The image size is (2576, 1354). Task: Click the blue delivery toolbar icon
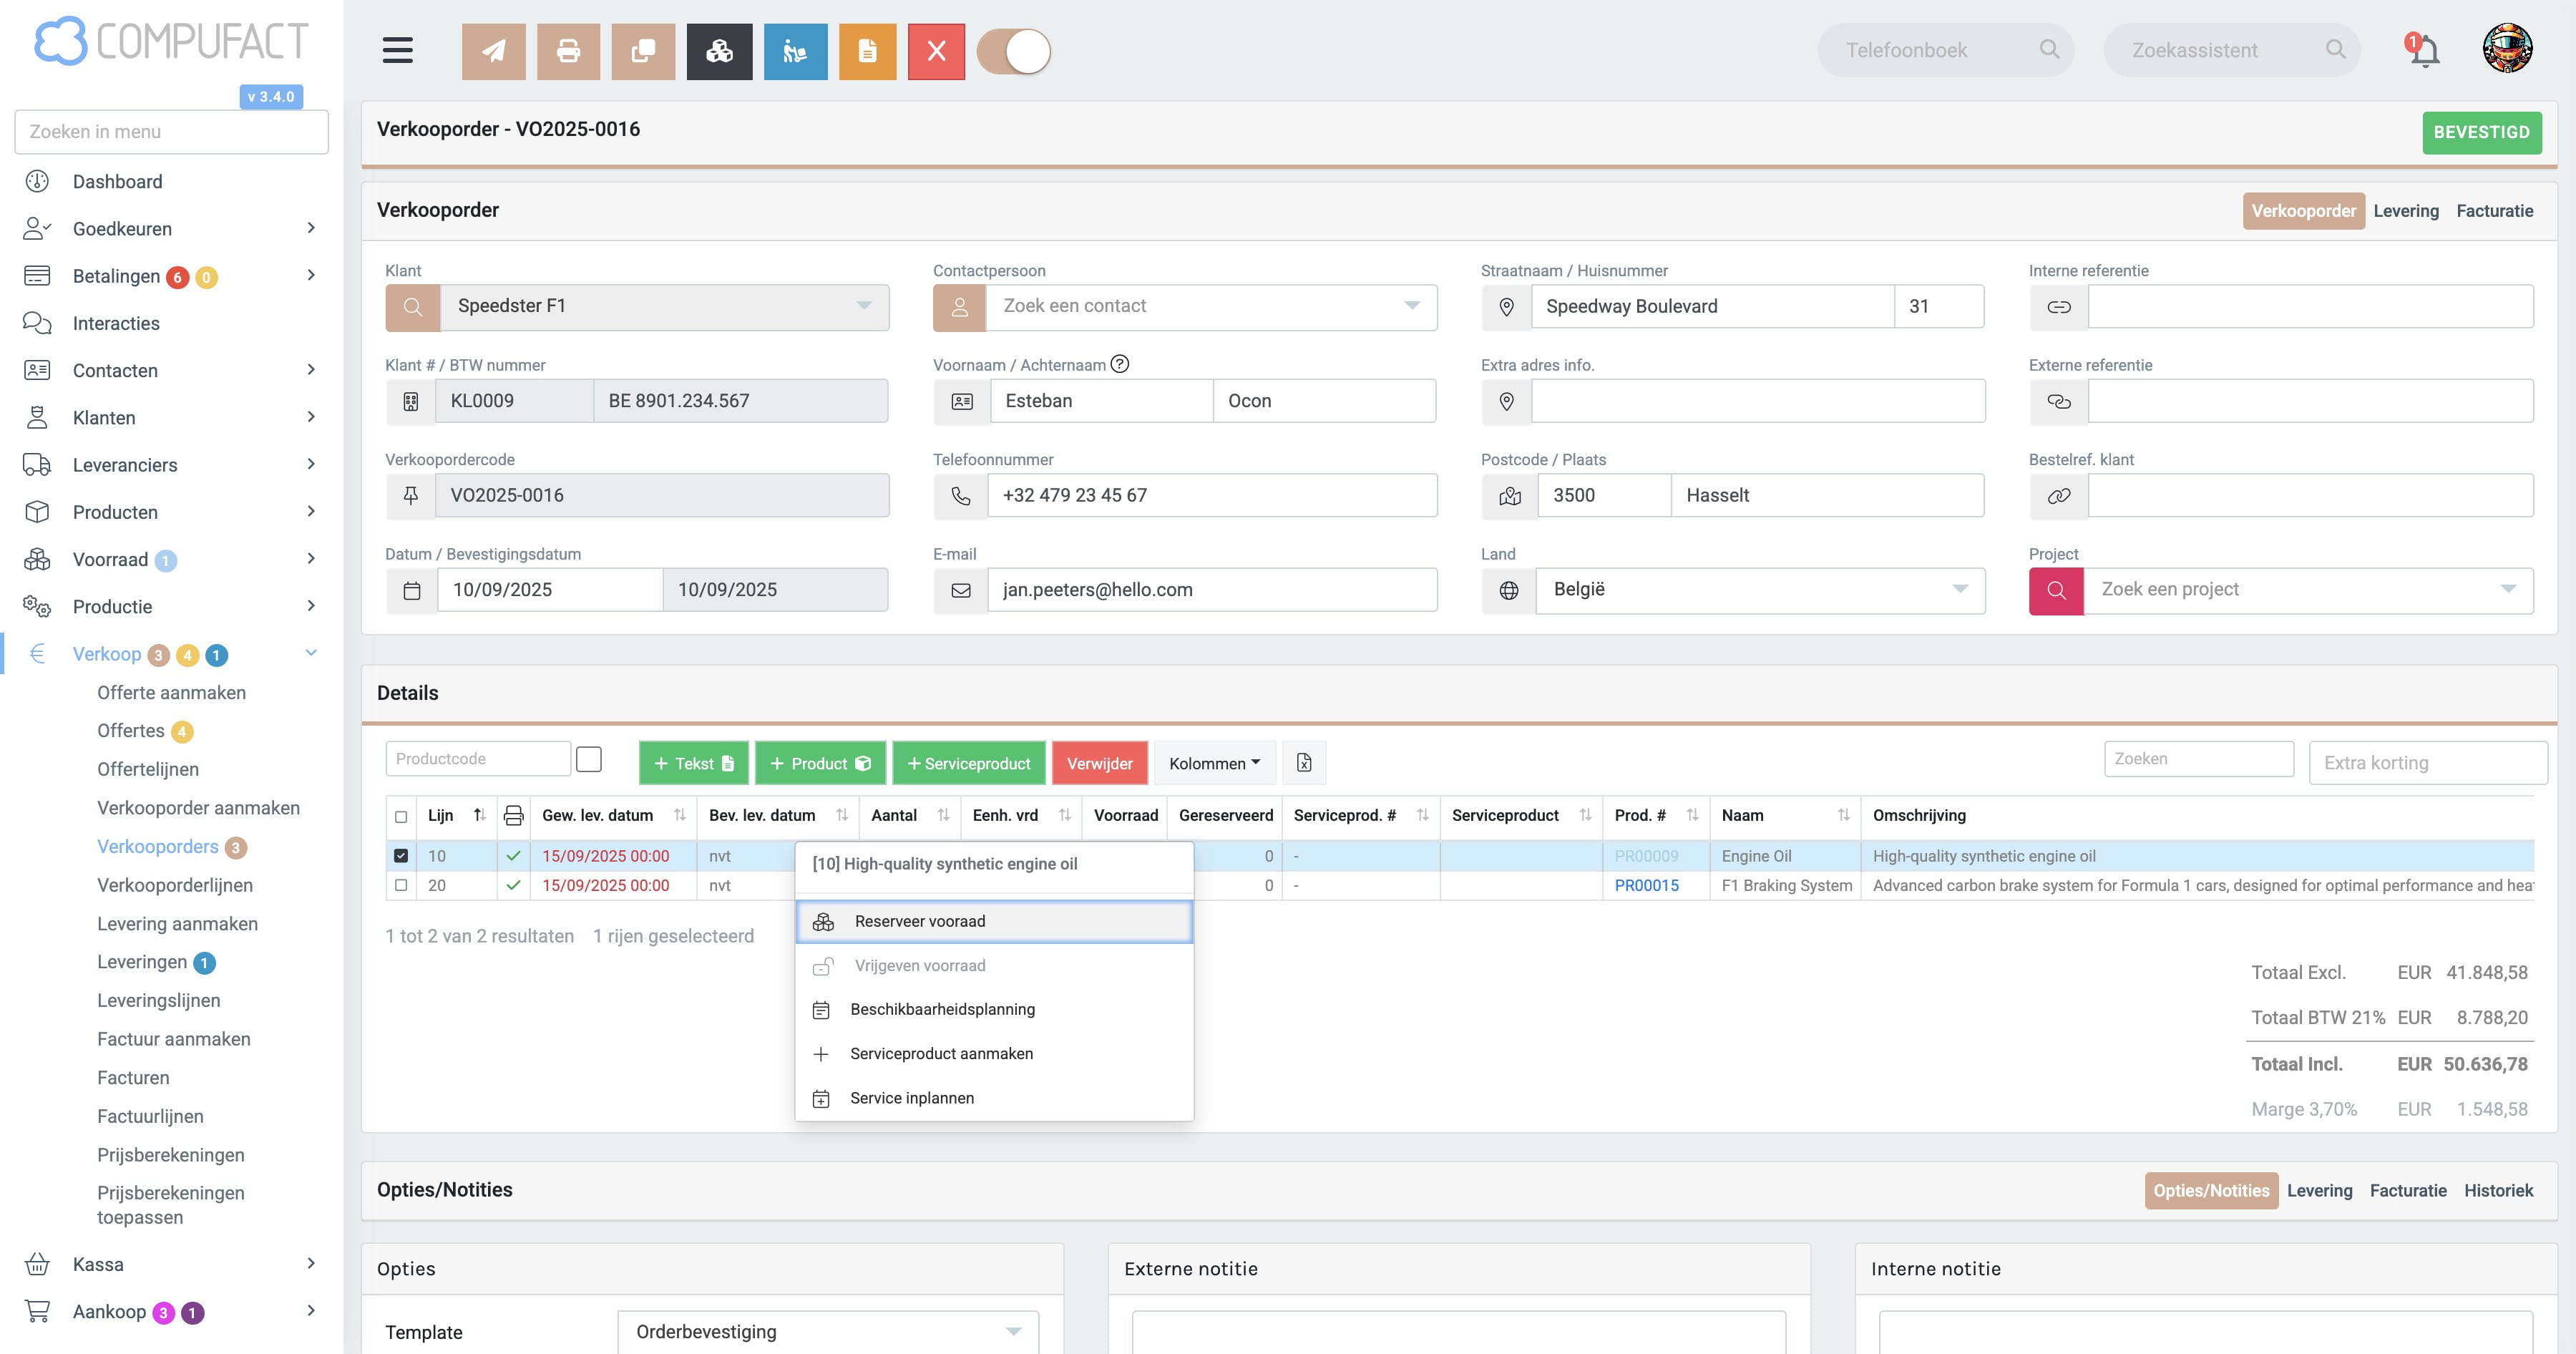coord(795,51)
